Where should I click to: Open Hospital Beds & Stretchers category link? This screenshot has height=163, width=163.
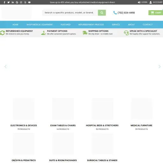tap(102, 125)
